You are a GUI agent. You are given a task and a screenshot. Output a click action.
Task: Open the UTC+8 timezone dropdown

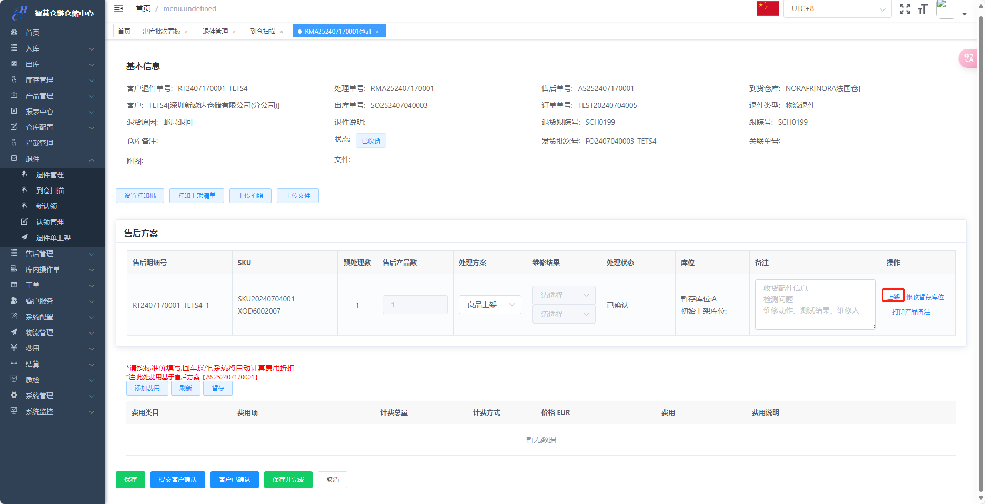pyautogui.click(x=837, y=9)
